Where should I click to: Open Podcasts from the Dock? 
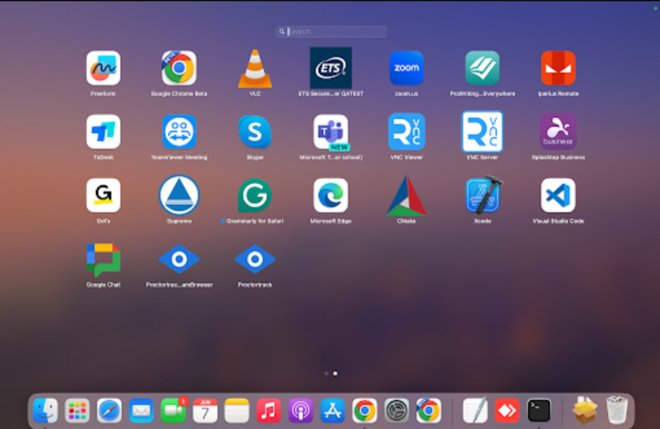(300, 410)
